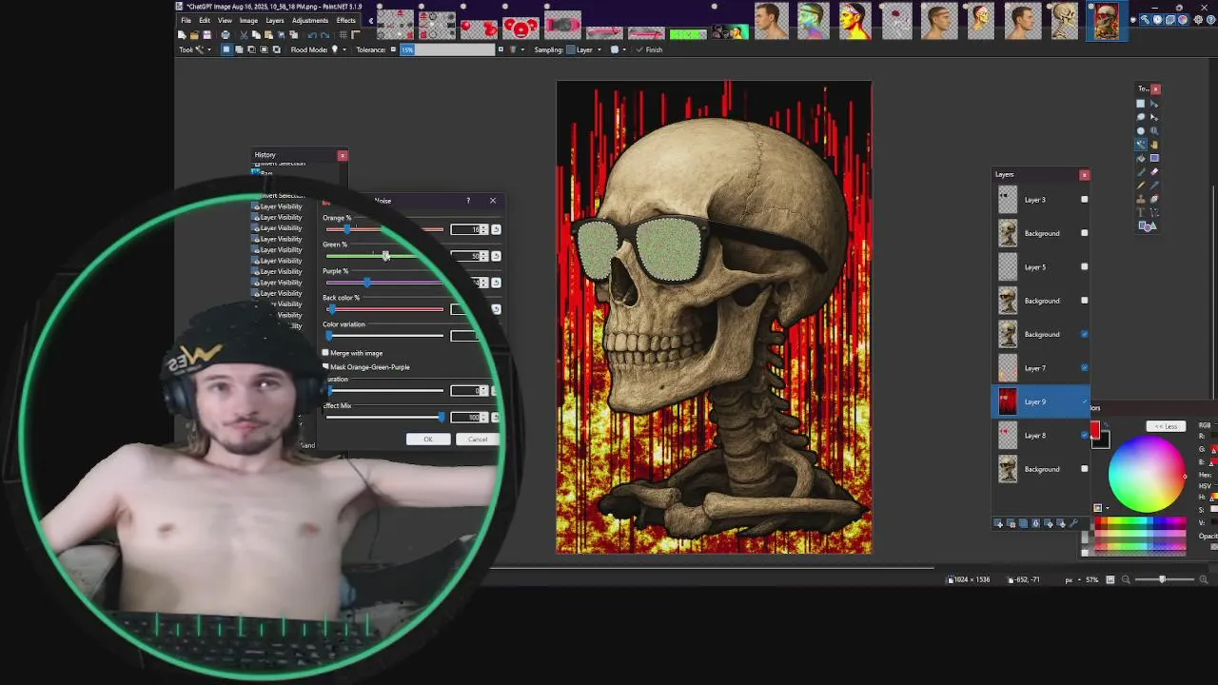Click the primary red color swatch

coord(1095,429)
